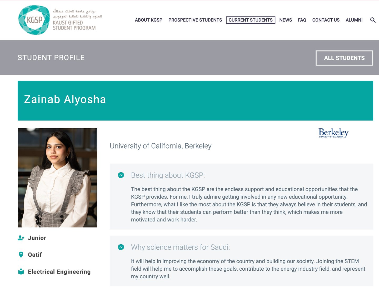This screenshot has height=288, width=379.
Task: Go to the News page
Action: (x=286, y=20)
